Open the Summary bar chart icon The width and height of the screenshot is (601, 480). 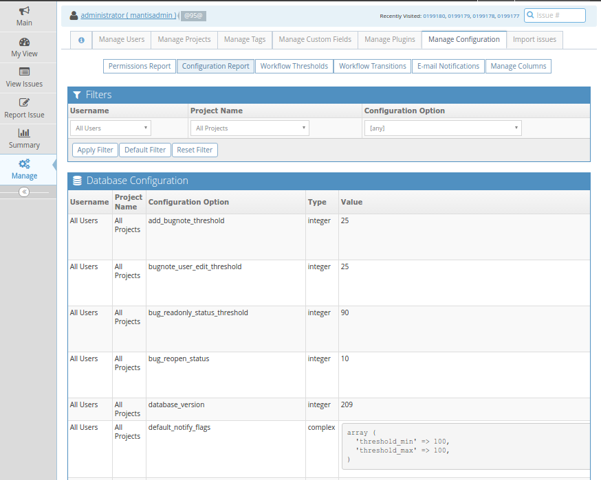(x=24, y=133)
